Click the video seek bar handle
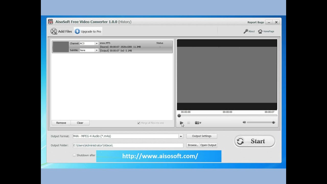The image size is (327, 184). pyautogui.click(x=179, y=116)
